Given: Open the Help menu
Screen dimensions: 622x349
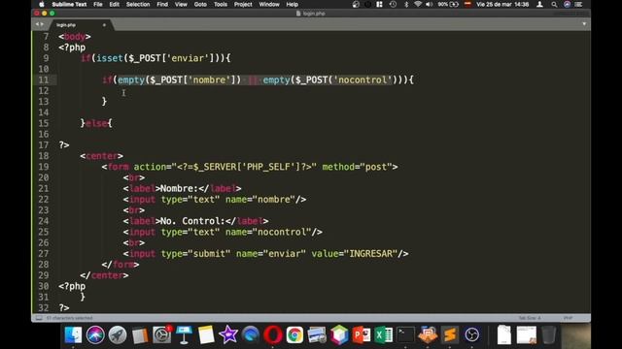Looking at the screenshot, I should coord(293,4).
